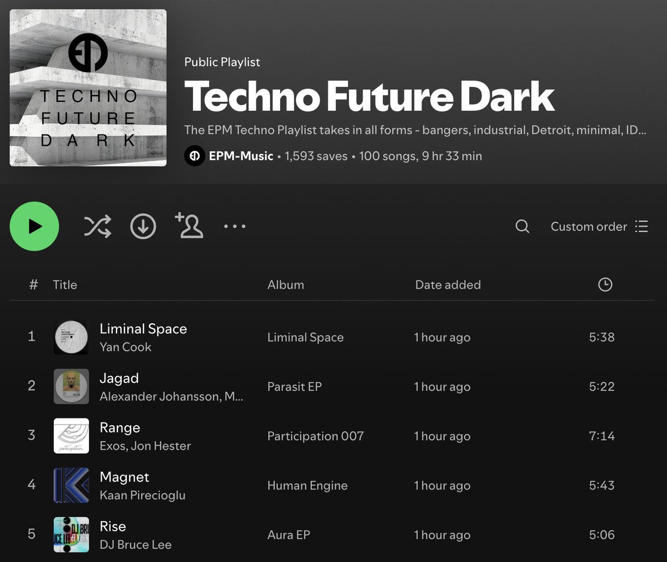Click the EPM-Music profile avatar
Viewport: 667px width, 562px height.
coord(195,156)
